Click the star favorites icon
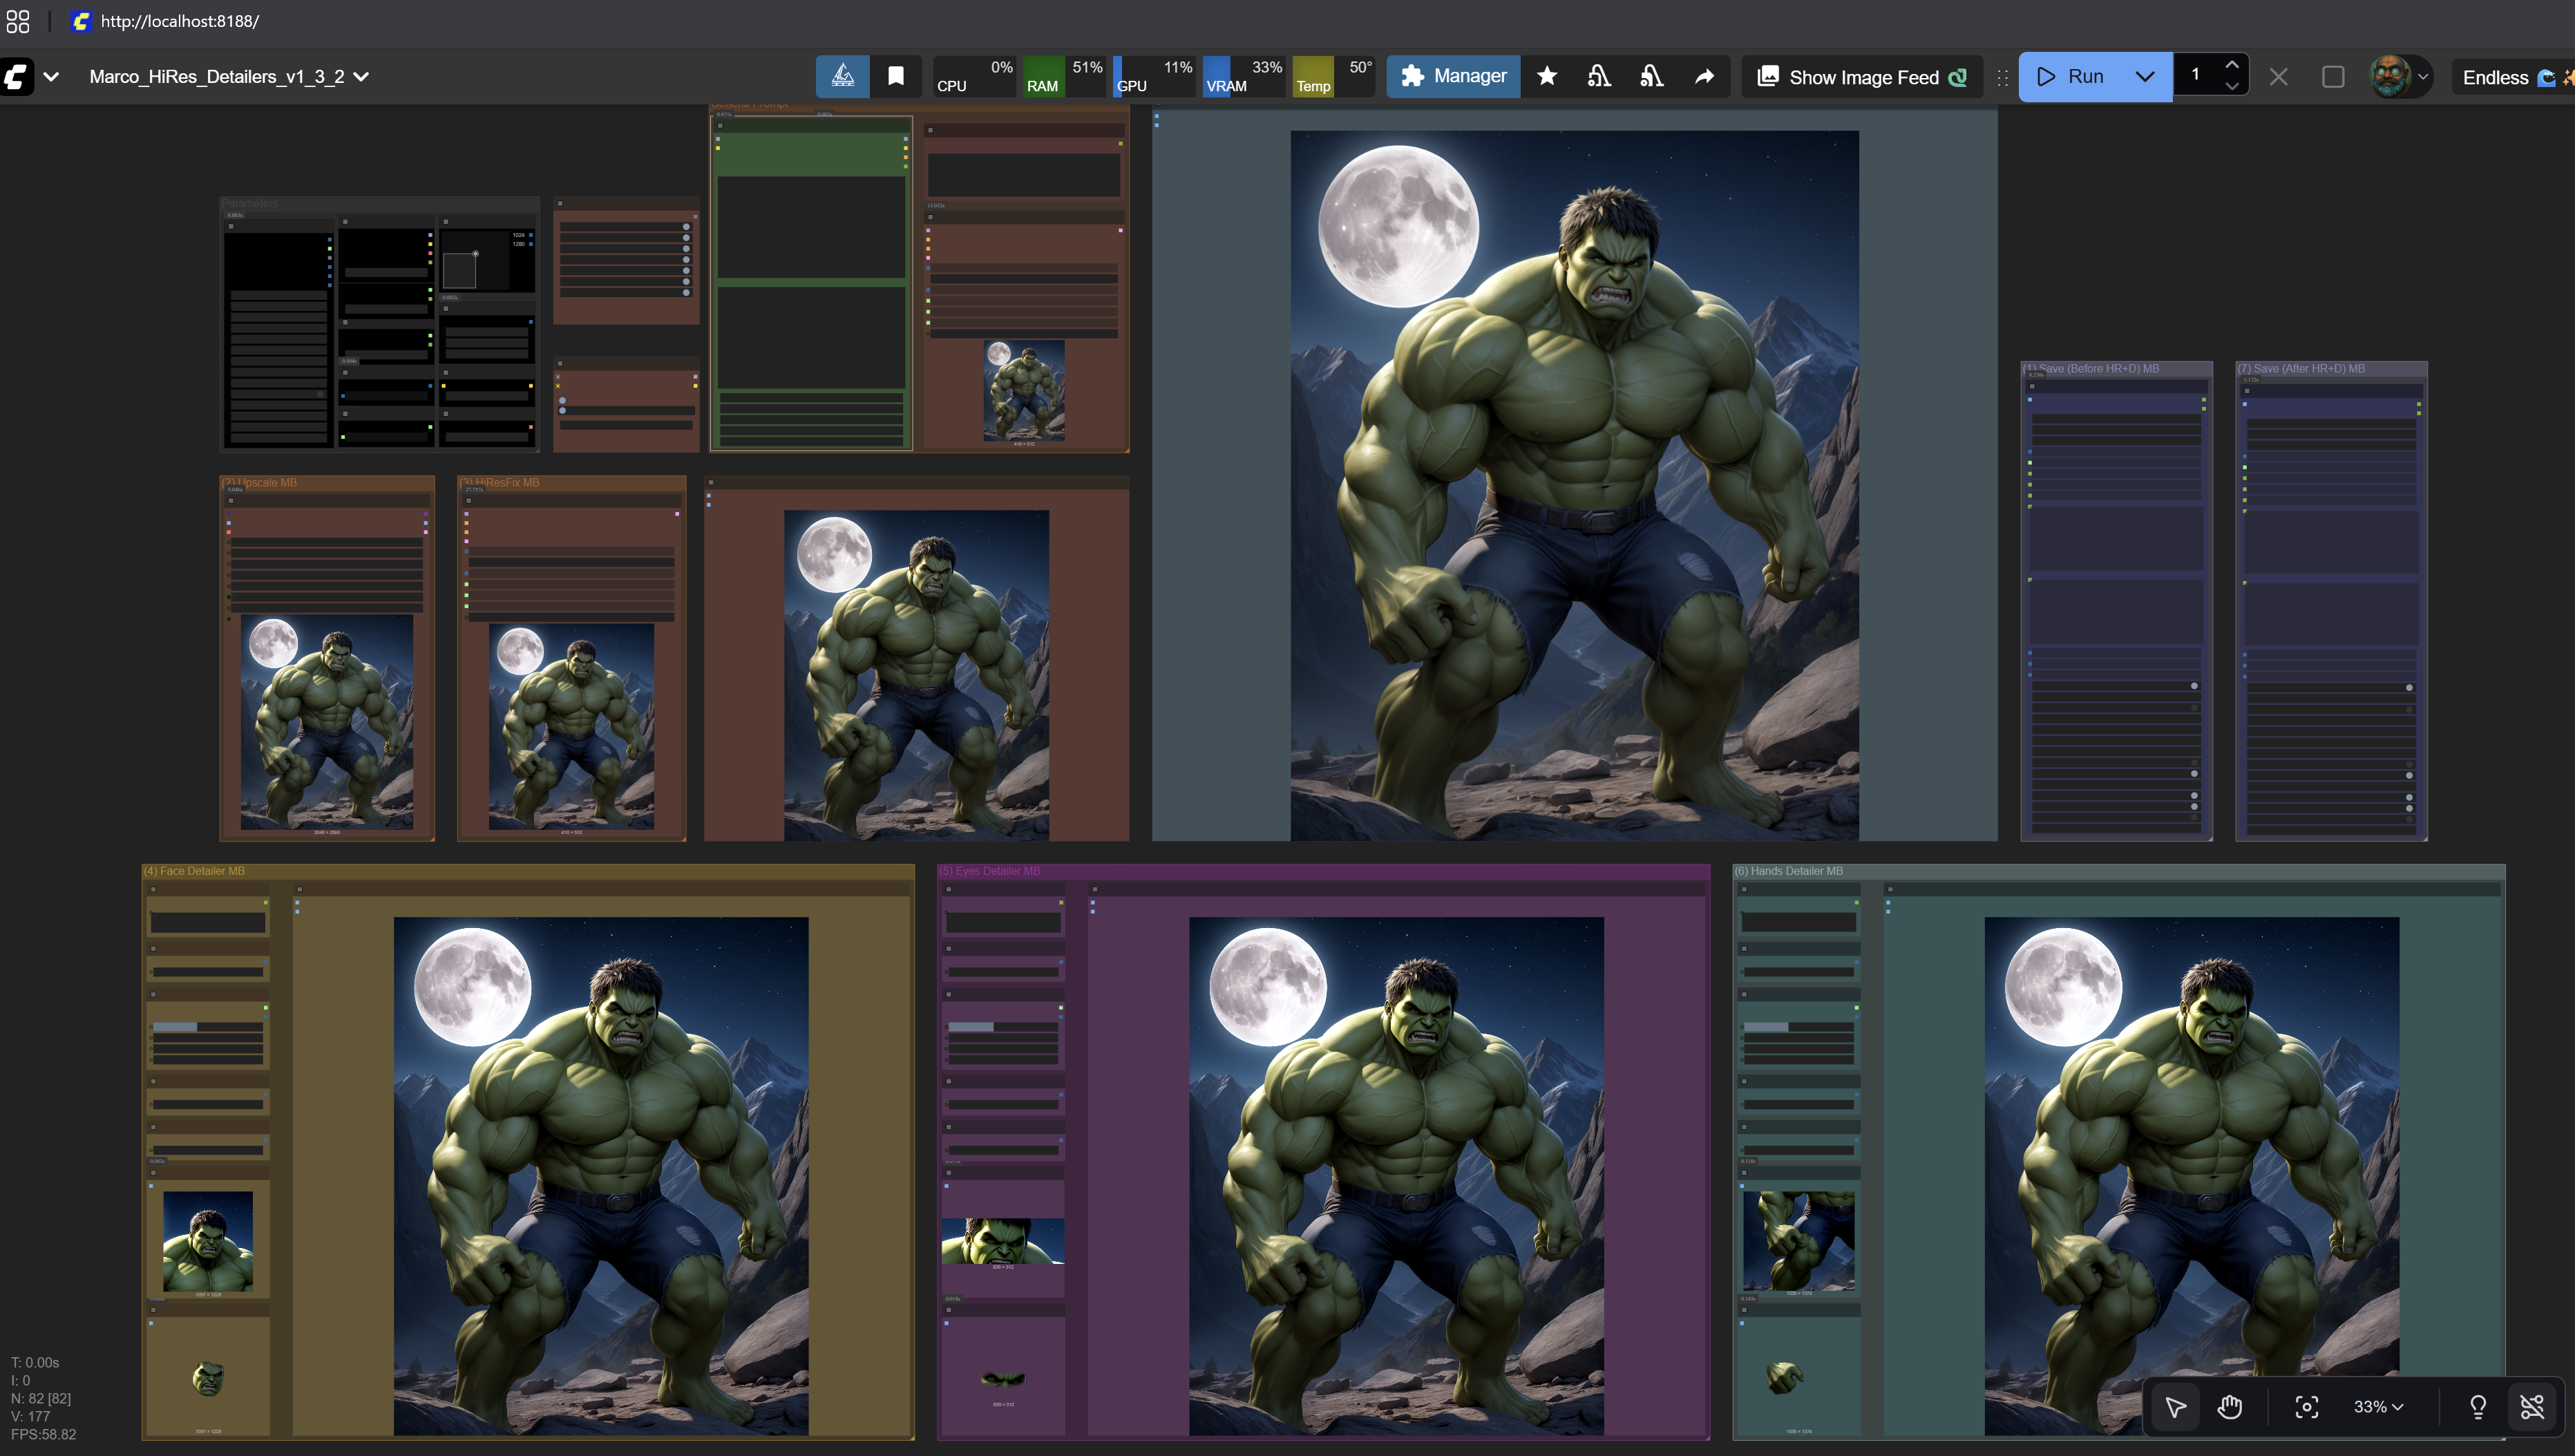This screenshot has width=2575, height=1456. [1546, 76]
